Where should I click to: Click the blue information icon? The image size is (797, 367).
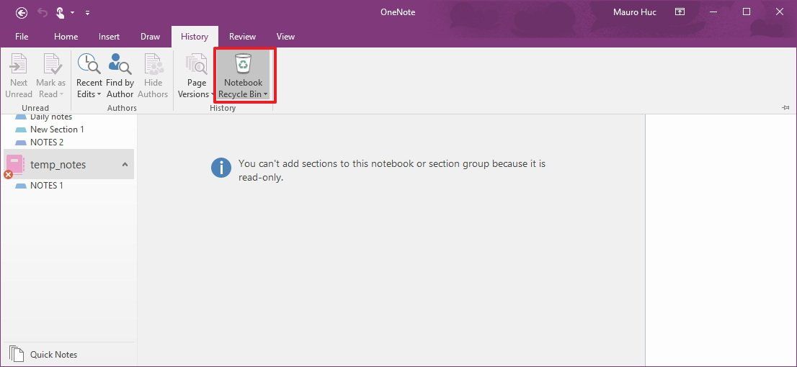coord(221,167)
